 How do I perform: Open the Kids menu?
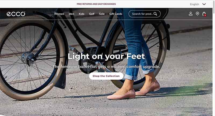pyautogui.click(x=82, y=14)
